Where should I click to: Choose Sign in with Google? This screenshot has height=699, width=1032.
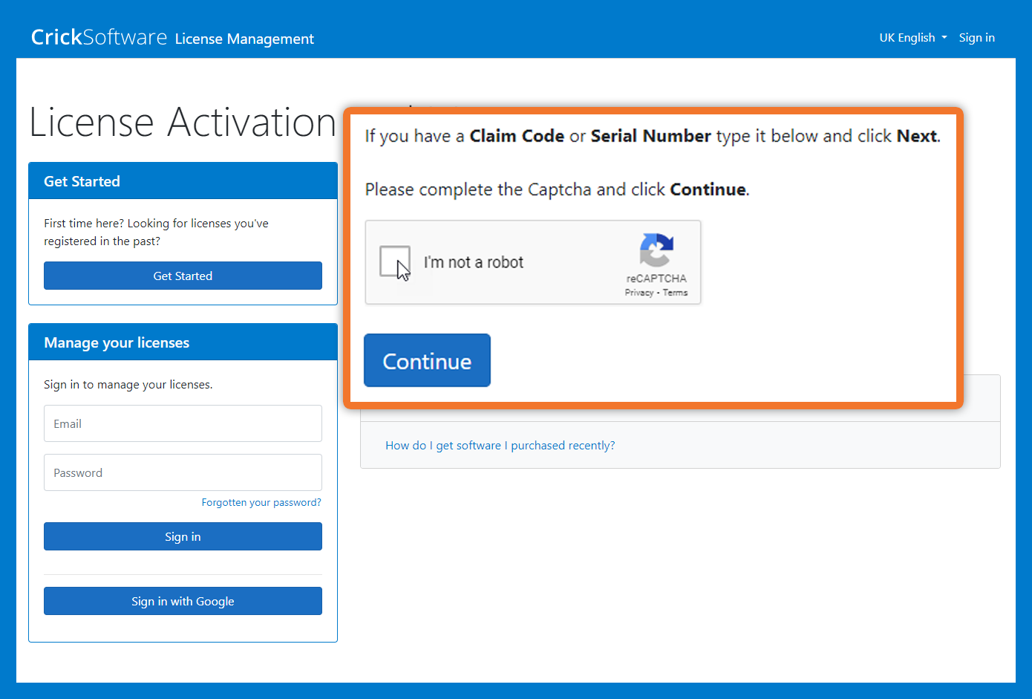(183, 601)
